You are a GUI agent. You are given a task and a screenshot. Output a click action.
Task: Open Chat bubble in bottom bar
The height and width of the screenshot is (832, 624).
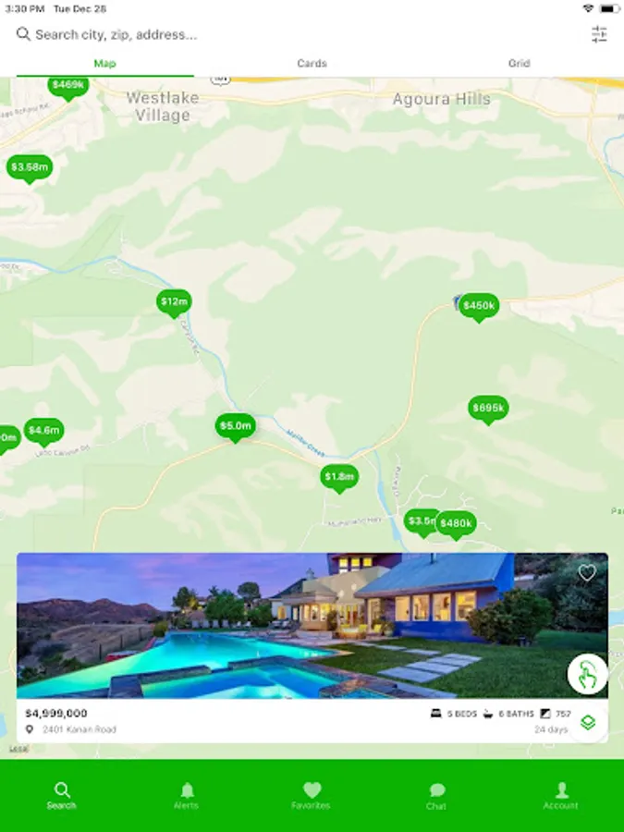436,796
